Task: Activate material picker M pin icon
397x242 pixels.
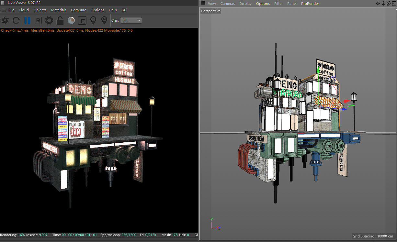Action: click(x=104, y=20)
